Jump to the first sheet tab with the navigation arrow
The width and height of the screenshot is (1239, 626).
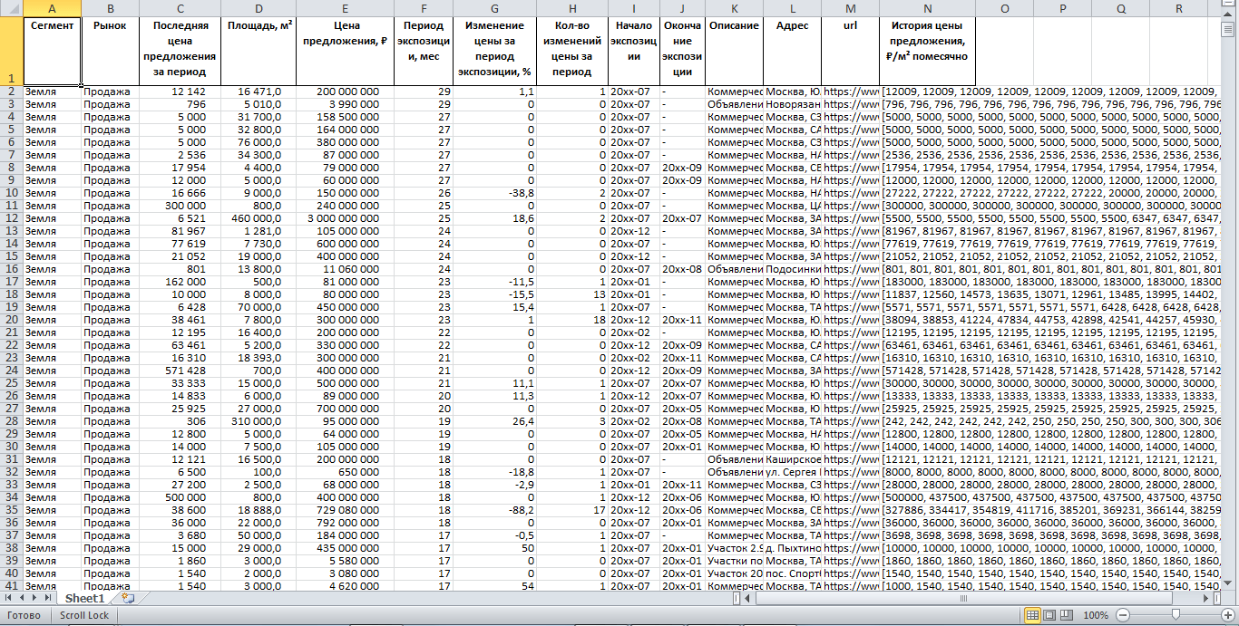(x=8, y=599)
